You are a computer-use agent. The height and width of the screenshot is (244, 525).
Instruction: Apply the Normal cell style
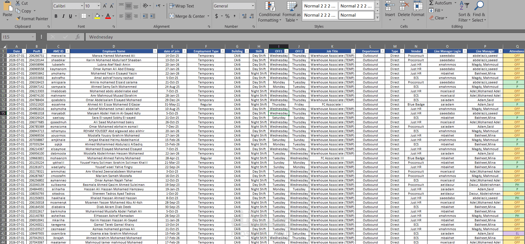[x=356, y=15]
